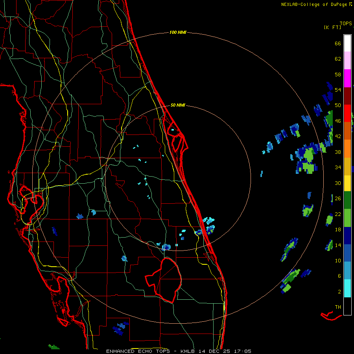Click legend value "34"

click(338, 168)
